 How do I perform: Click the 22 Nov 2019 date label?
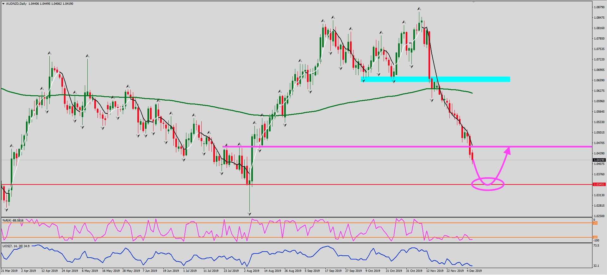(x=455, y=271)
